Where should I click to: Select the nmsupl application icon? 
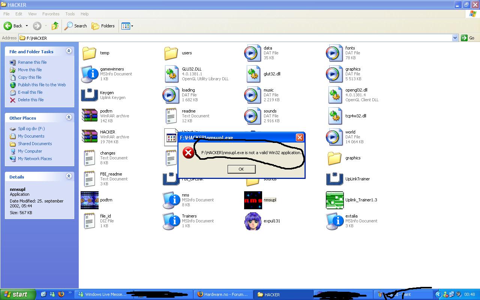[x=253, y=200]
